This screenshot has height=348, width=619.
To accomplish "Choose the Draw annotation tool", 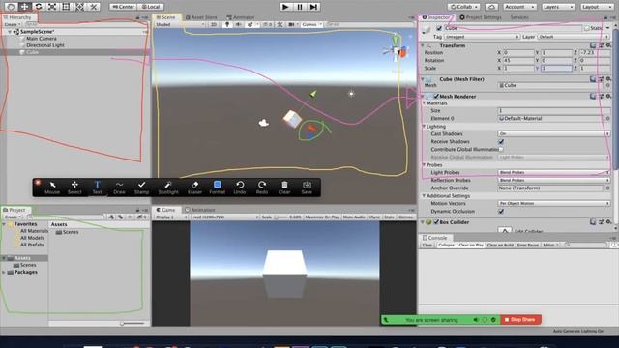I will 119,188.
